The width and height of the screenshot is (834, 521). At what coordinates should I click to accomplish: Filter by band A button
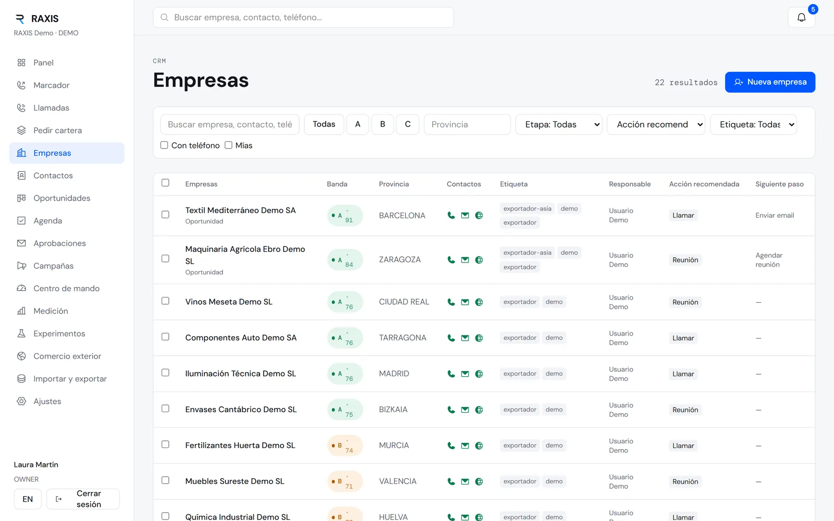pyautogui.click(x=358, y=125)
